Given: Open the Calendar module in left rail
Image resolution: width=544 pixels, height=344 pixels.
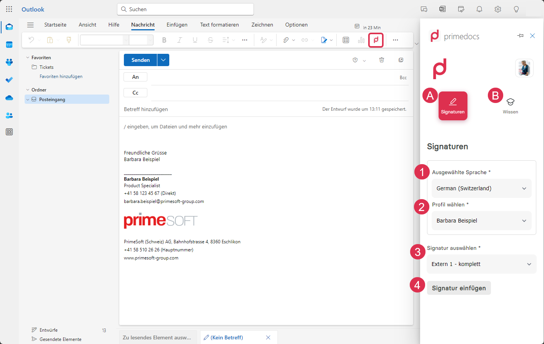Looking at the screenshot, I should point(9,45).
